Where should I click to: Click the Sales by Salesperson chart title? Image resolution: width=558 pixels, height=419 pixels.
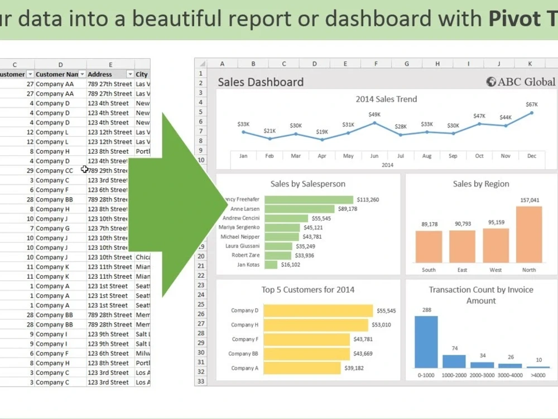coord(307,184)
